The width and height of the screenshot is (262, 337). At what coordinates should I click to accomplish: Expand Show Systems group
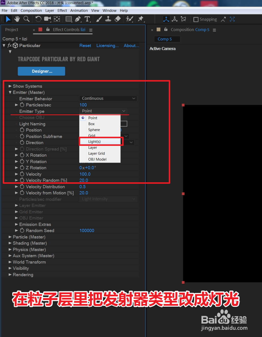[10, 86]
